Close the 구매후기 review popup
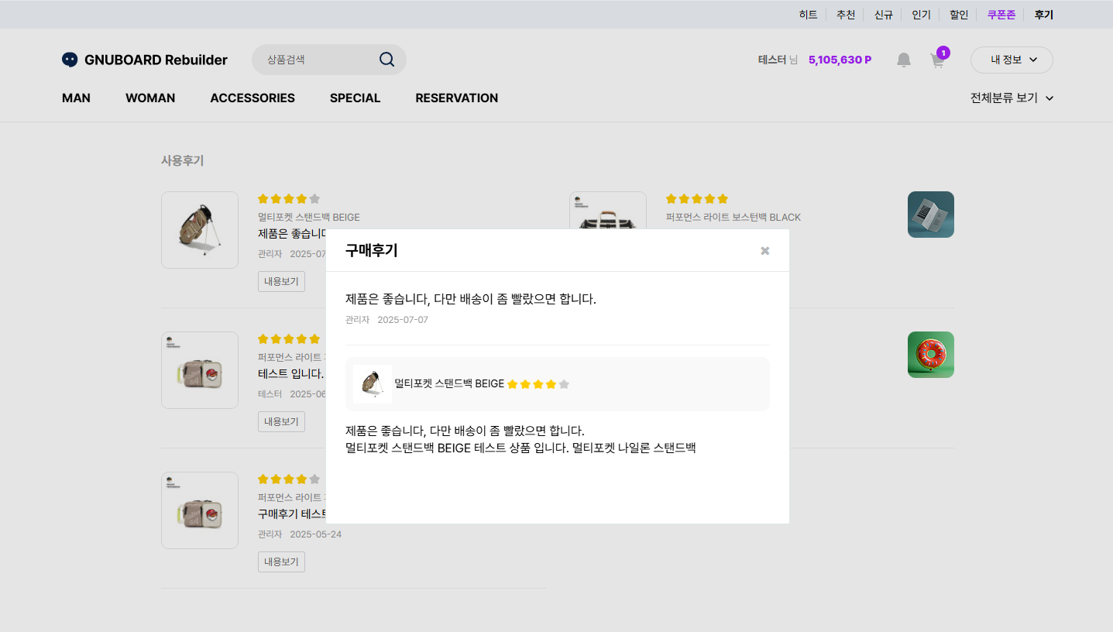Screen dimensions: 1113x632 [764, 251]
